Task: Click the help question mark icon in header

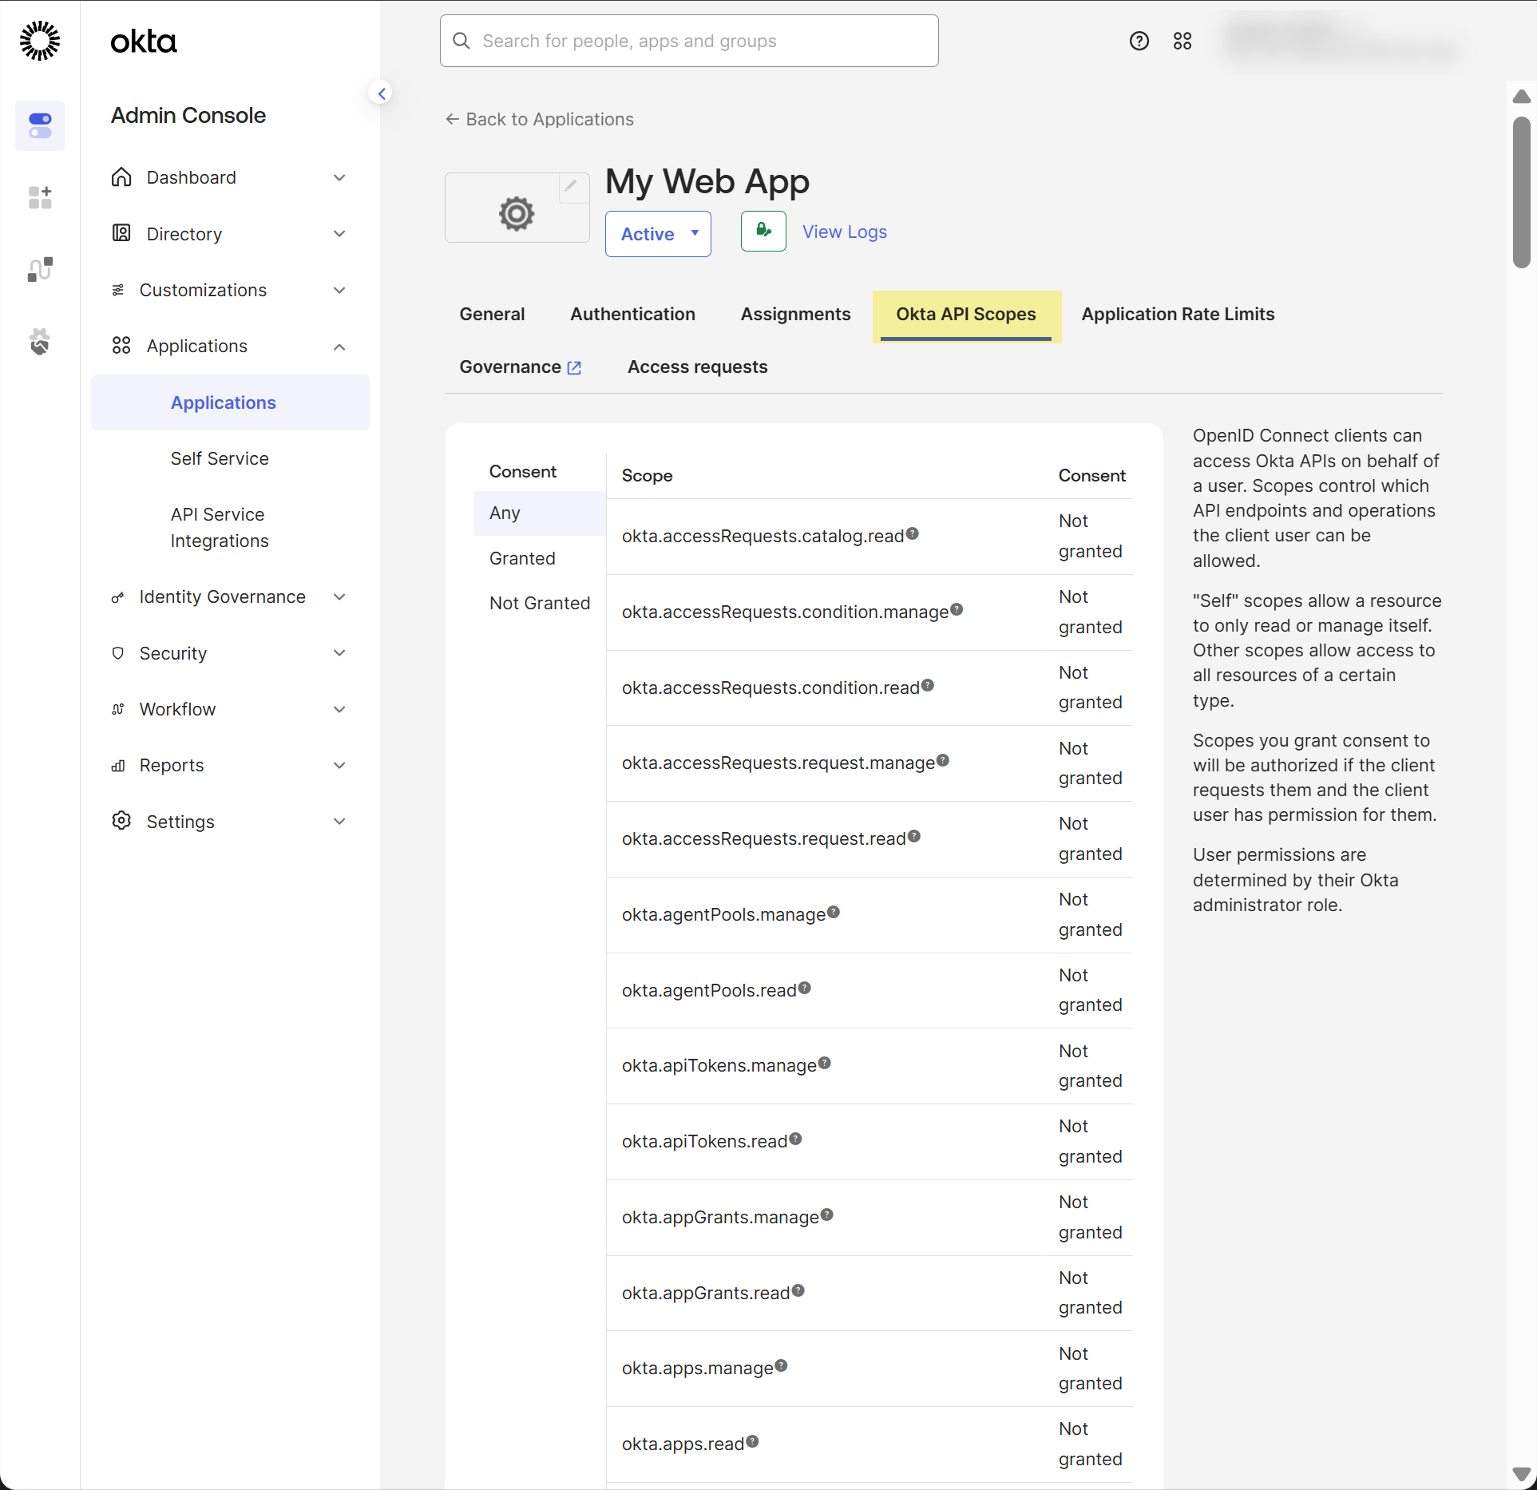Action: [1139, 41]
